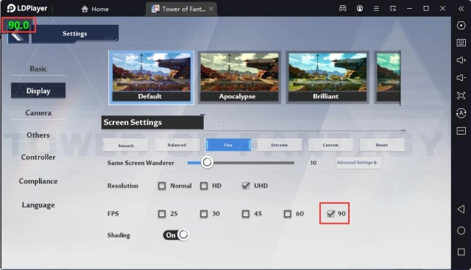
Task: Click the Reset screen settings button
Action: [x=382, y=145]
